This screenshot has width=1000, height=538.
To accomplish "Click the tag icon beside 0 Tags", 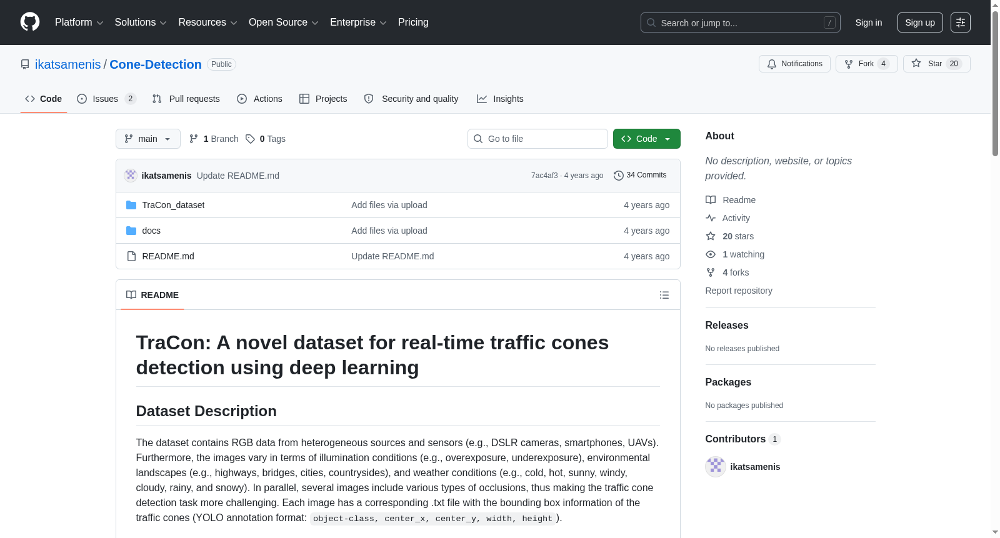I will point(250,139).
